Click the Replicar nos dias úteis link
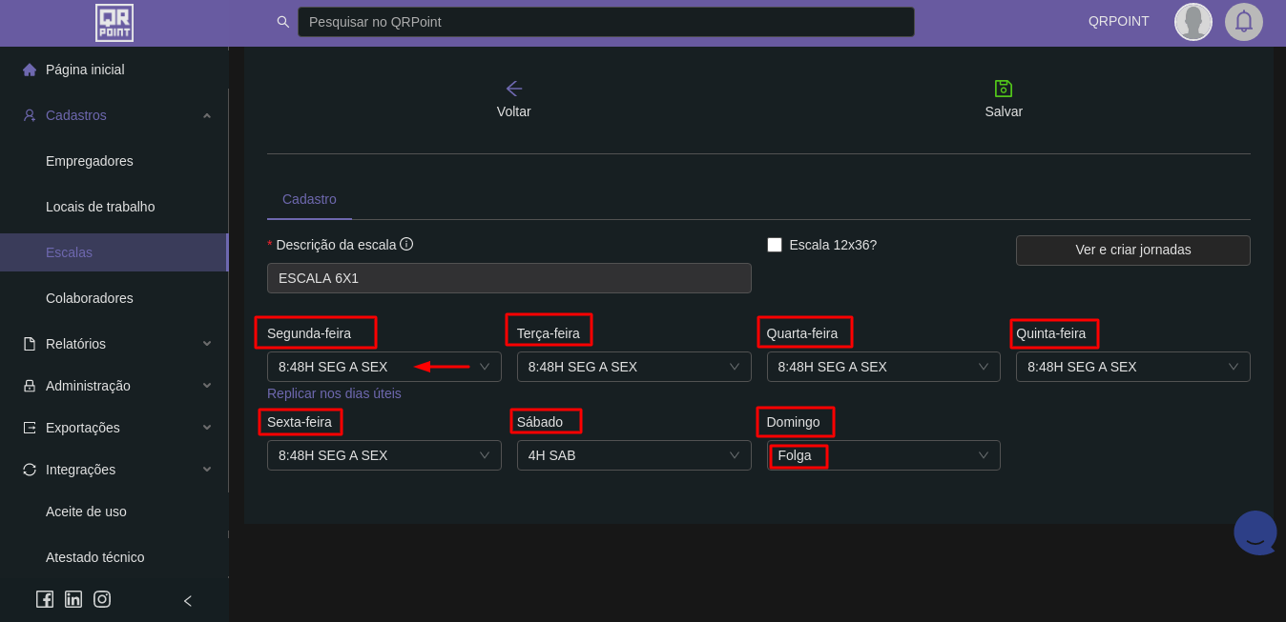The height and width of the screenshot is (622, 1286). (334, 393)
